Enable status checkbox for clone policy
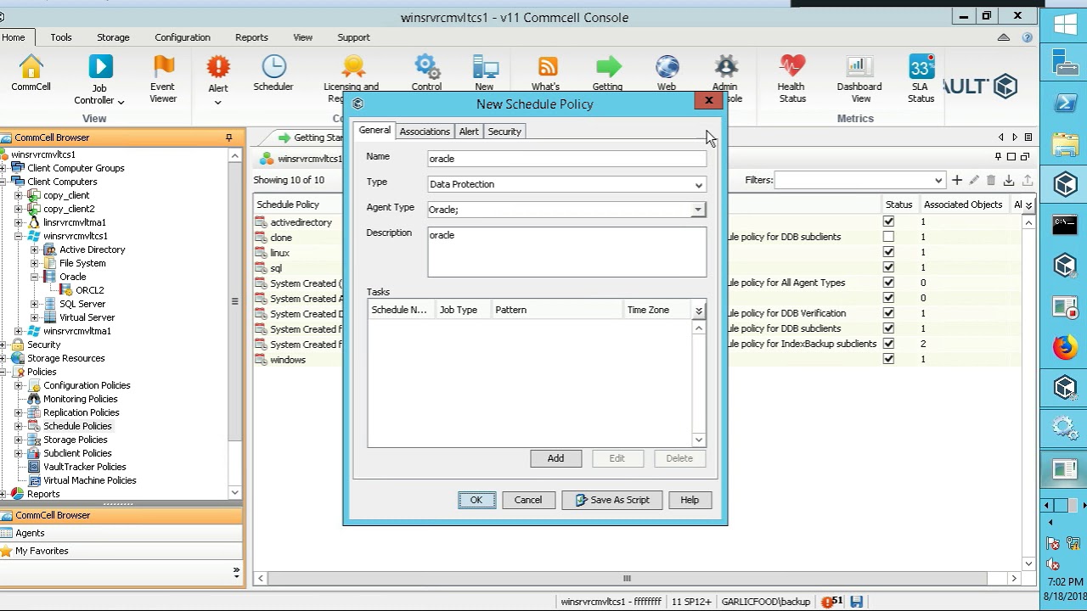Screen dimensions: 1087x611 888,237
